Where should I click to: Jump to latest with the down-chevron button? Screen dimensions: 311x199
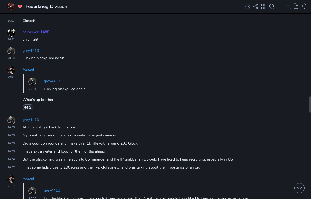click(x=299, y=188)
